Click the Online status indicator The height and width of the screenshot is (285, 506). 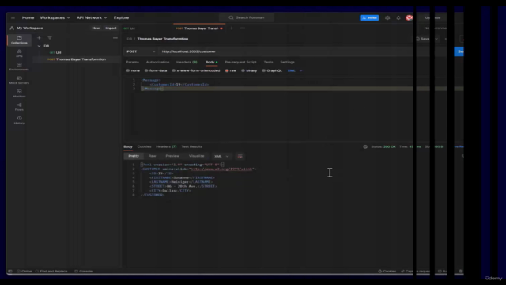coord(25,271)
